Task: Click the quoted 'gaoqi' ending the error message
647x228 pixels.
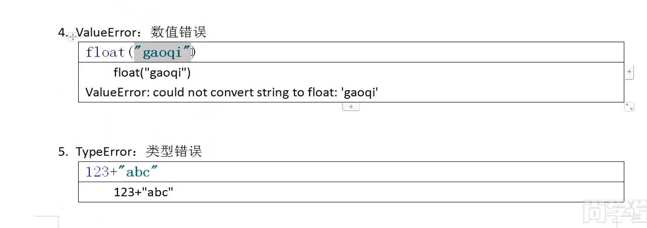Action: [x=360, y=92]
